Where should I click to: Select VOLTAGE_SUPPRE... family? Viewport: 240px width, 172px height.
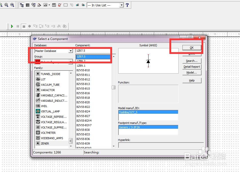[52, 127]
